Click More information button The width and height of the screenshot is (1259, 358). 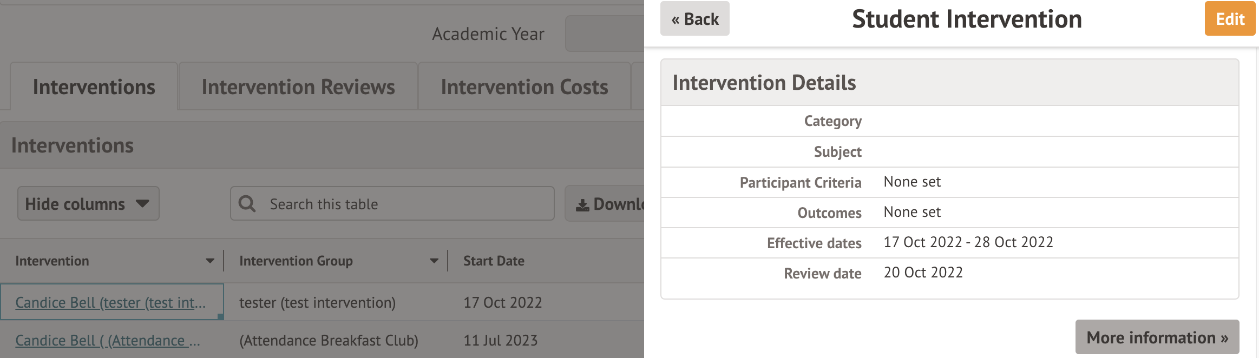[x=1157, y=337]
